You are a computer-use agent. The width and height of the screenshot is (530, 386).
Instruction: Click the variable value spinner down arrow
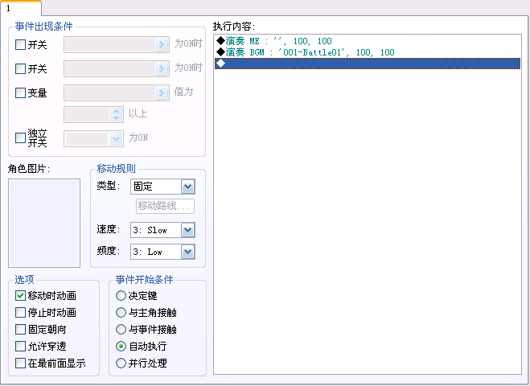(117, 118)
